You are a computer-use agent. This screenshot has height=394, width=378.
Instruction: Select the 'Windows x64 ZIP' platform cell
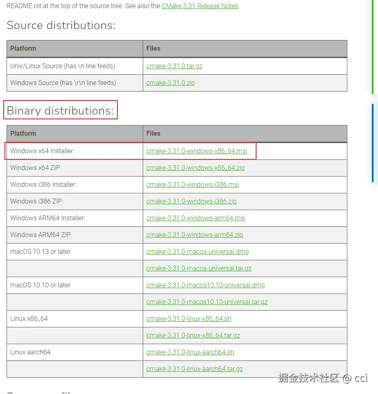(75, 168)
